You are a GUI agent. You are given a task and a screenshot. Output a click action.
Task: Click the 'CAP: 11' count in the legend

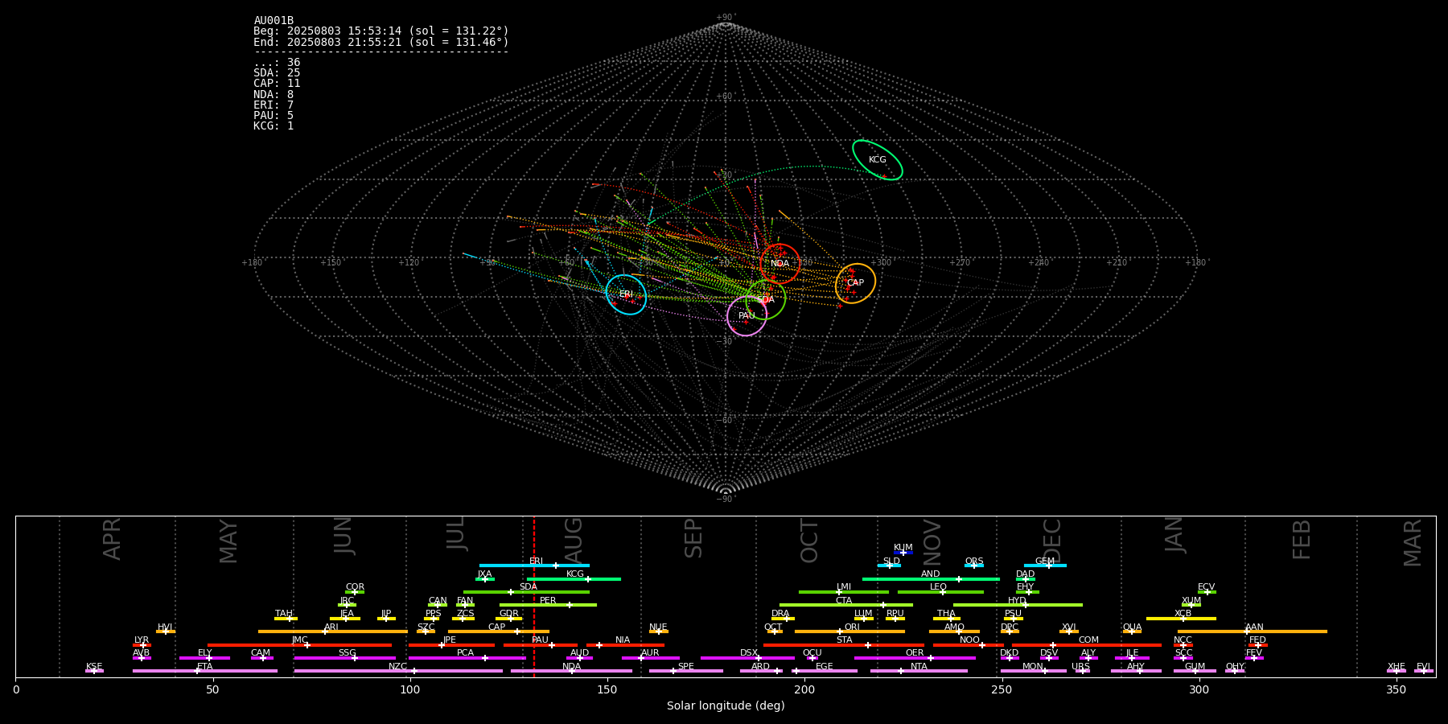pos(277,84)
